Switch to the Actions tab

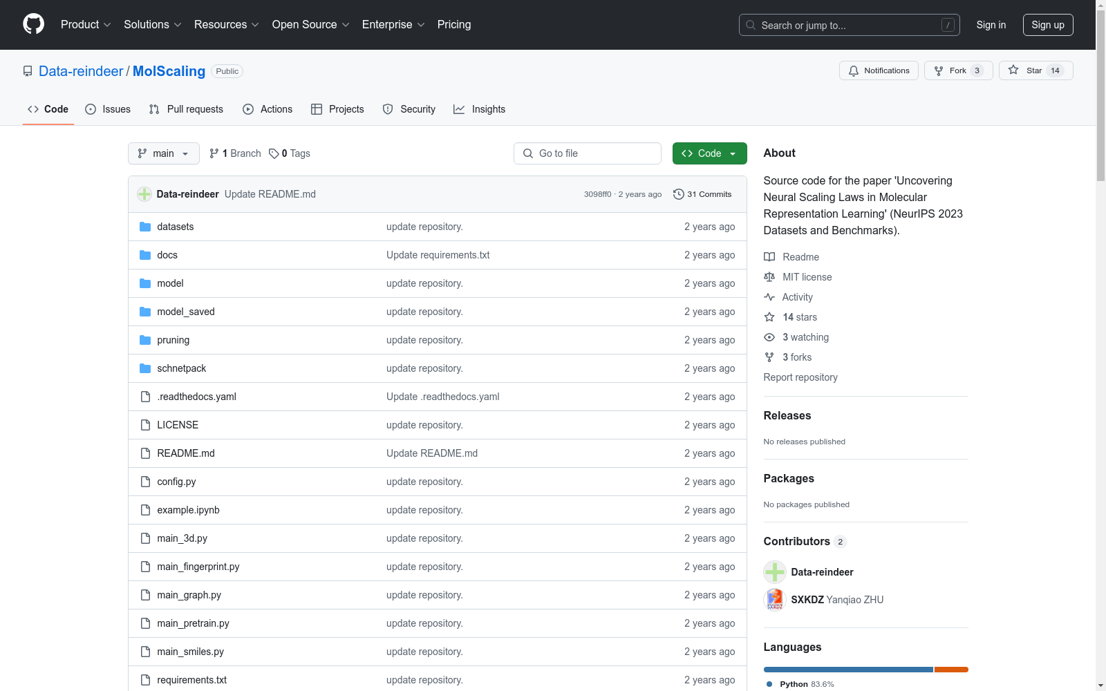(x=268, y=109)
